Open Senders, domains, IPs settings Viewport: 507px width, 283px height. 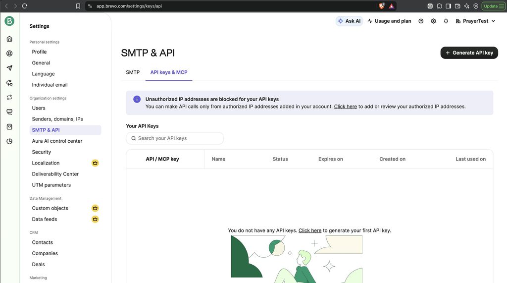click(57, 119)
